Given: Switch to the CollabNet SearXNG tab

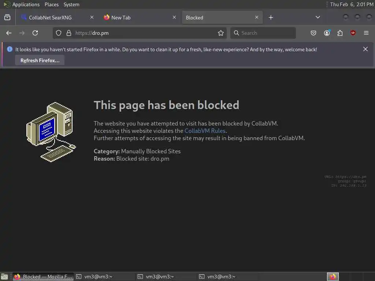Looking at the screenshot, I should [57, 18].
